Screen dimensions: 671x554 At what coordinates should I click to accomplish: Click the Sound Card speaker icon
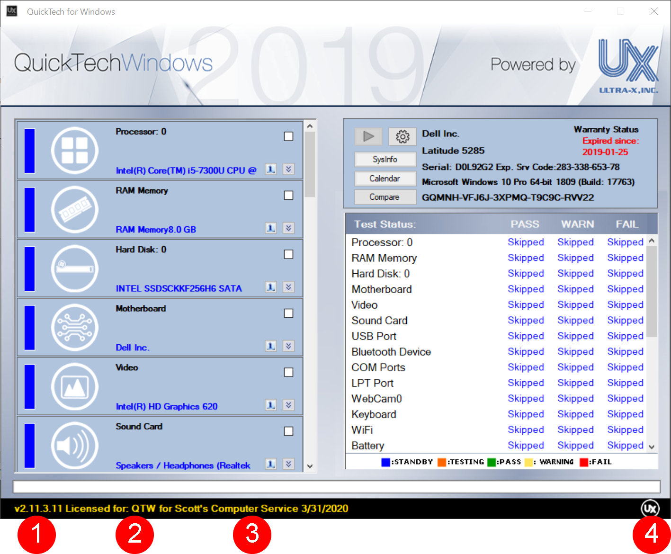75,446
